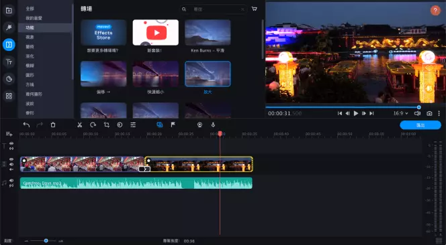Viewport: 446px width, 245px height.
Task: Open the 16:9 aspect ratio dropdown
Action: pos(400,113)
